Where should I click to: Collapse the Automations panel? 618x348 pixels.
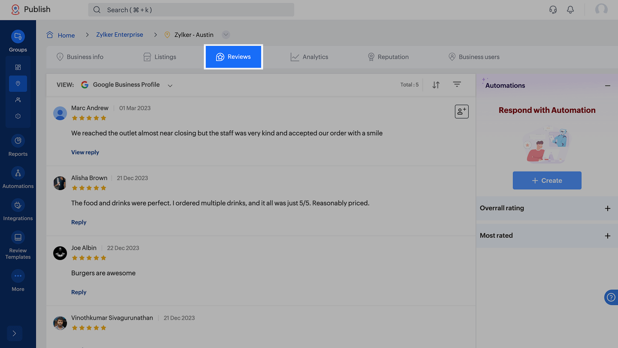tap(608, 85)
